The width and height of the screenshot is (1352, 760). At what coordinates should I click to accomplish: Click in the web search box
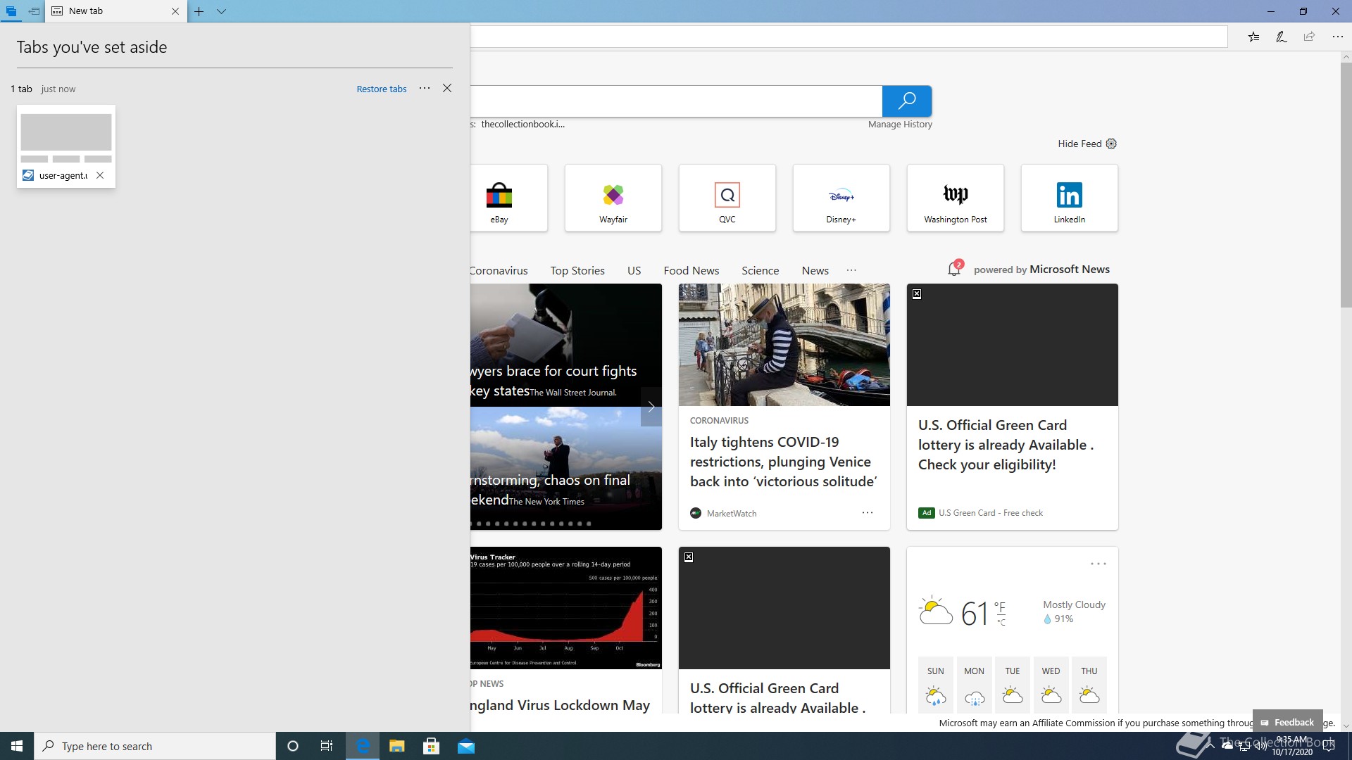click(x=676, y=101)
